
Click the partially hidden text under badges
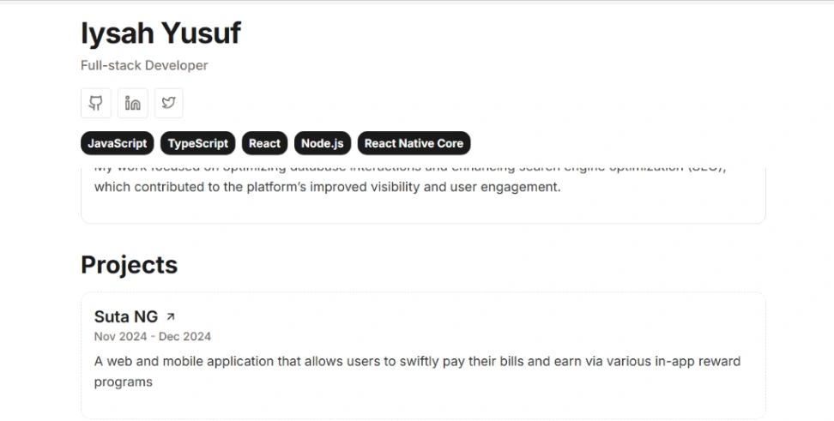pyautogui.click(x=411, y=169)
